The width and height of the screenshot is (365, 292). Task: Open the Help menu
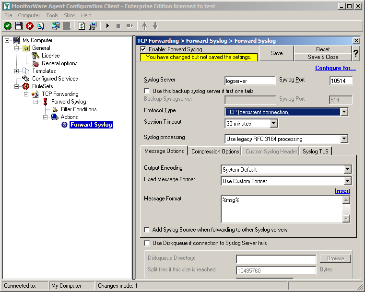pos(86,15)
